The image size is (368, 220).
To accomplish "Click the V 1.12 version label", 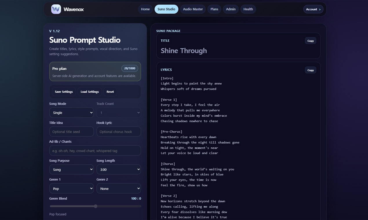I will pos(54,31).
